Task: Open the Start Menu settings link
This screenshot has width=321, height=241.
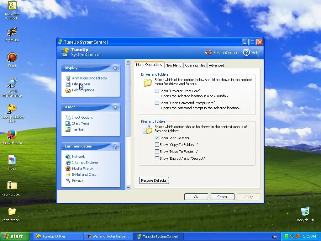Action: (81, 123)
